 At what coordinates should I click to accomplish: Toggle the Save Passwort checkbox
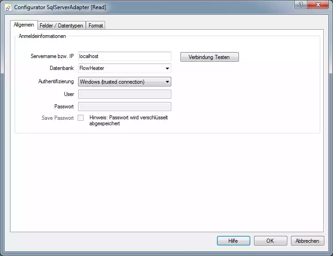point(81,118)
